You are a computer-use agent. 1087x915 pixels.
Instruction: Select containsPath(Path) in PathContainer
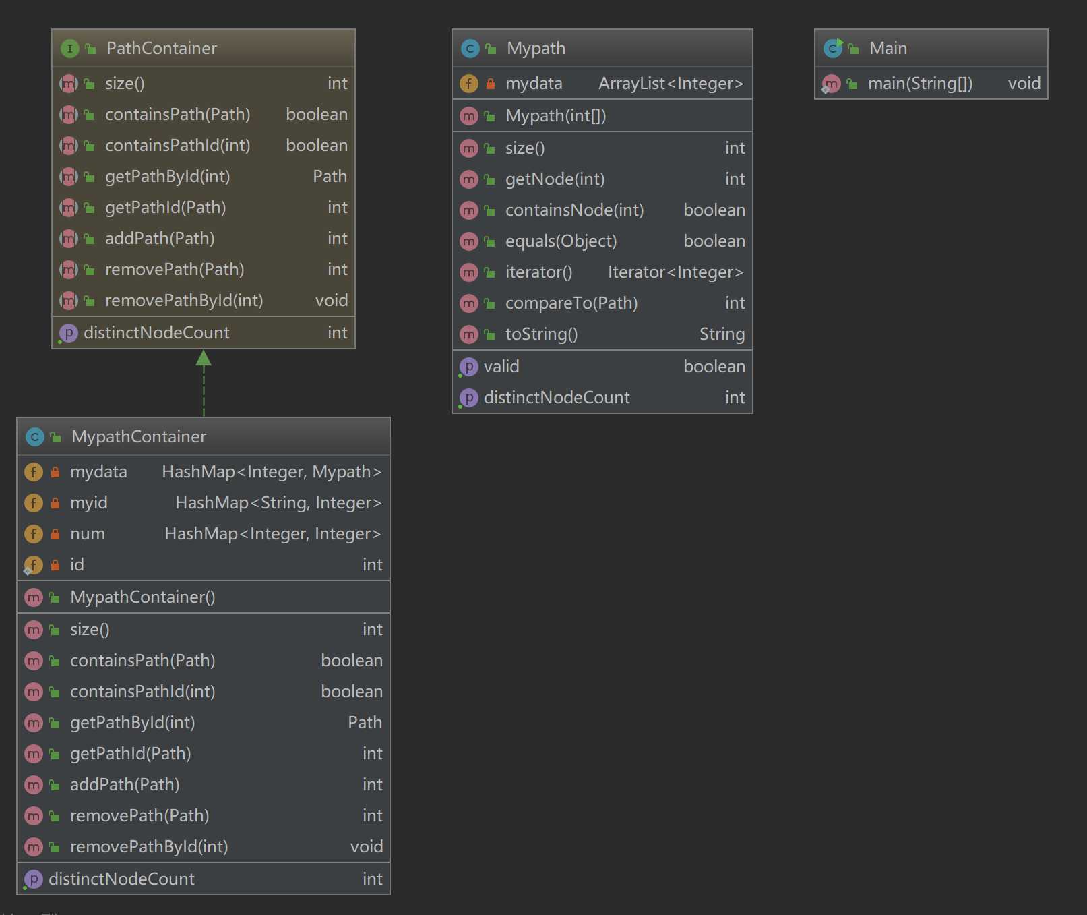(178, 115)
